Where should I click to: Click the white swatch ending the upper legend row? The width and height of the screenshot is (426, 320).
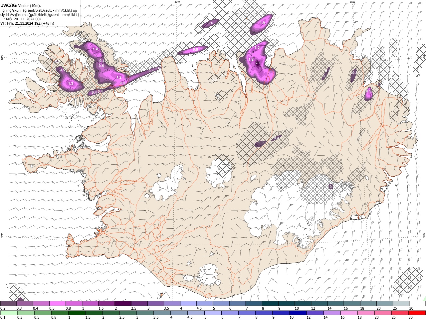[417, 303]
